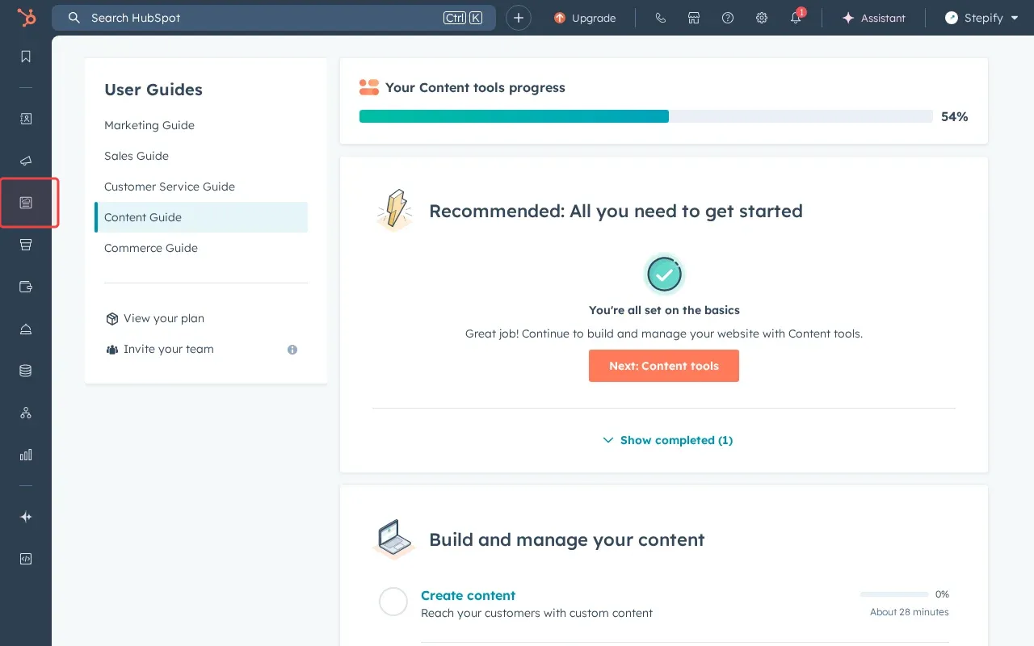Open the Marketing megaphone sidebar icon
Image resolution: width=1034 pixels, height=646 pixels.
[x=26, y=161]
